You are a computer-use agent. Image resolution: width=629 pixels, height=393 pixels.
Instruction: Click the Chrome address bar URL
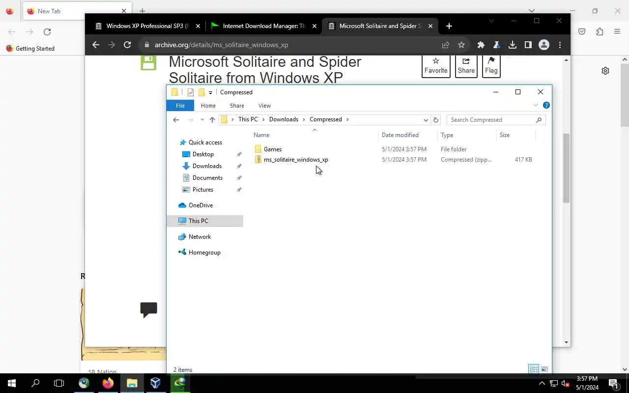[x=221, y=45]
